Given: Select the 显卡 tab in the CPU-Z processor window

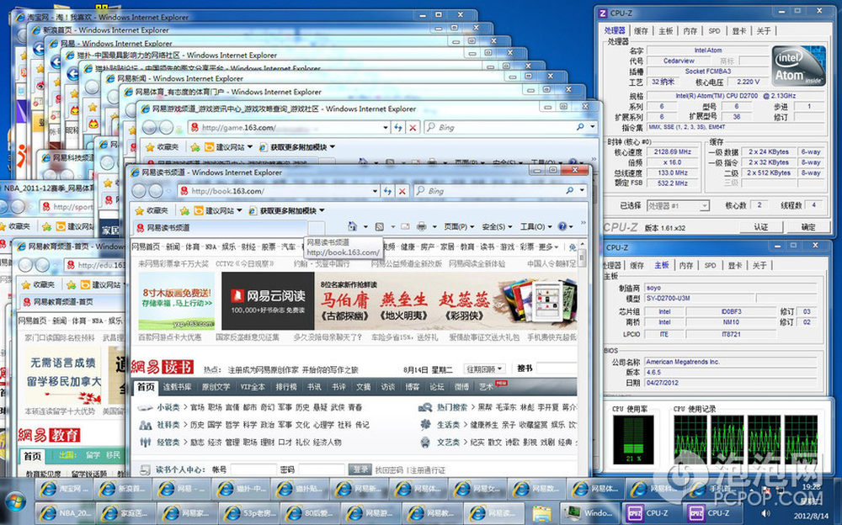Looking at the screenshot, I should tap(739, 31).
